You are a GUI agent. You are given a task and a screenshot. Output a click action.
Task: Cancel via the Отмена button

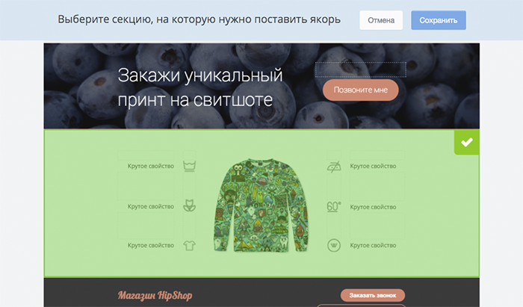pyautogui.click(x=381, y=20)
